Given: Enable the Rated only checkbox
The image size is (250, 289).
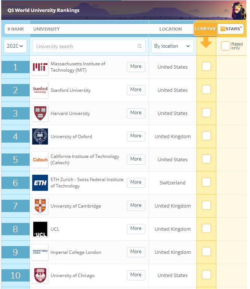Looking at the screenshot, I should pyautogui.click(x=225, y=46).
